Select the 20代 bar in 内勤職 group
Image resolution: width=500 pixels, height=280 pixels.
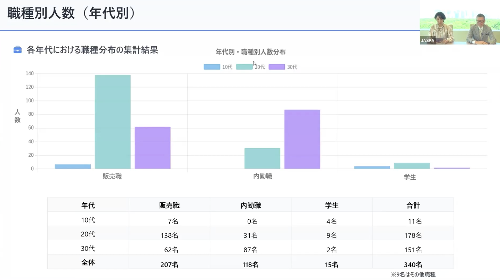click(x=262, y=158)
